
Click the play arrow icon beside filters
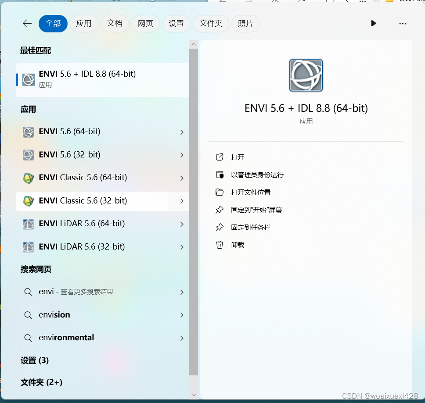373,24
